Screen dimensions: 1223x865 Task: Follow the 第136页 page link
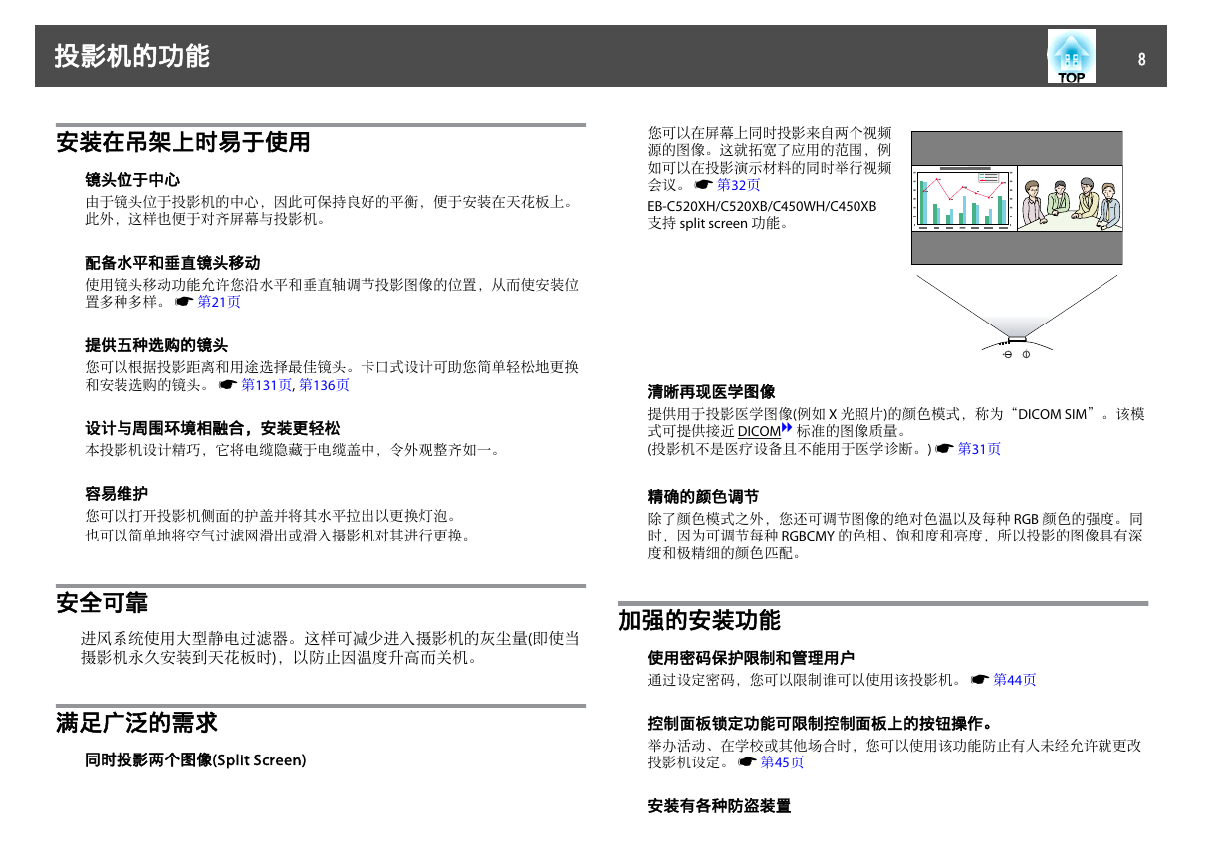[x=325, y=384]
